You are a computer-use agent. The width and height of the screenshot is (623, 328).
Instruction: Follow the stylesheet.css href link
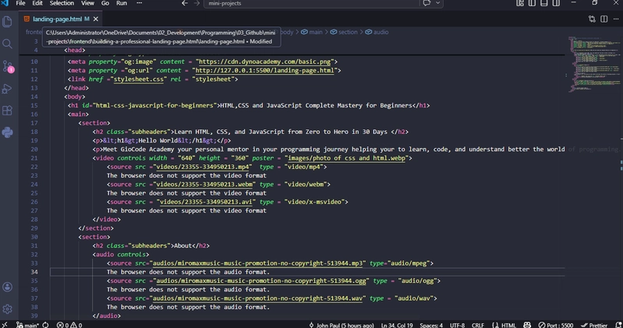coord(139,79)
